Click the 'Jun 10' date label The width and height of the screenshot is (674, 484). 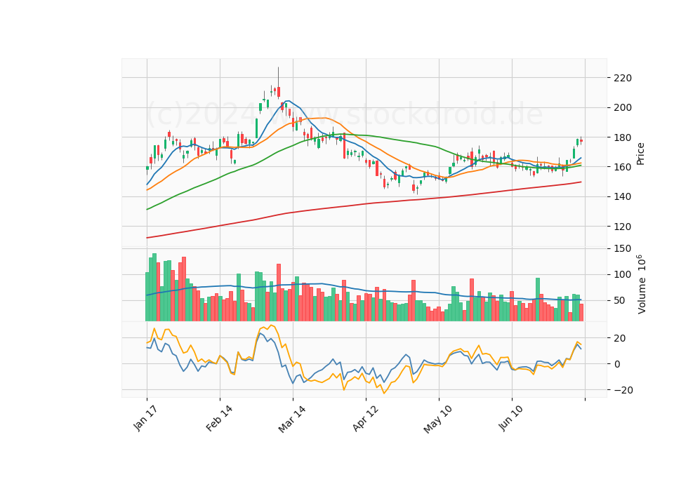[x=510, y=418]
